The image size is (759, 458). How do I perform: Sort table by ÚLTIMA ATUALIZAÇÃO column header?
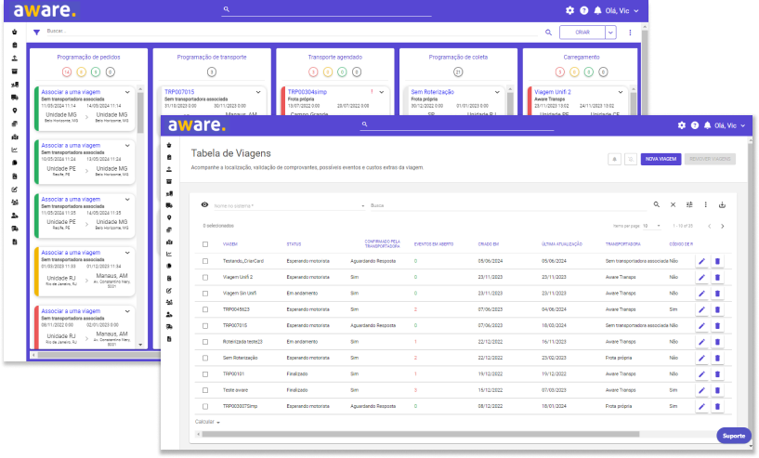pos(562,244)
